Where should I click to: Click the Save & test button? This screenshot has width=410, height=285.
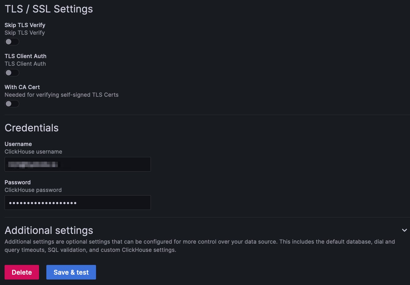71,272
